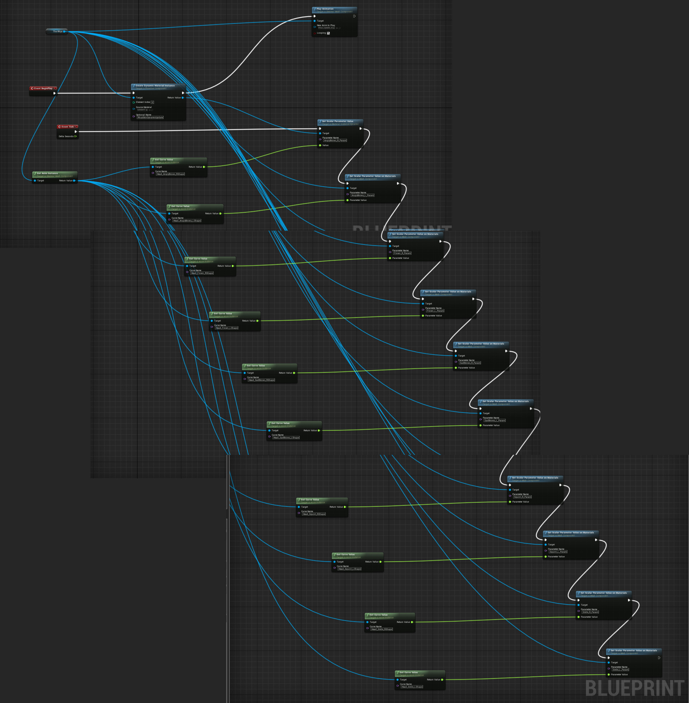The image size is (689, 703).
Task: Select the Get Curve Value Head_SadBrows_RShape header
Action: tap(269, 367)
